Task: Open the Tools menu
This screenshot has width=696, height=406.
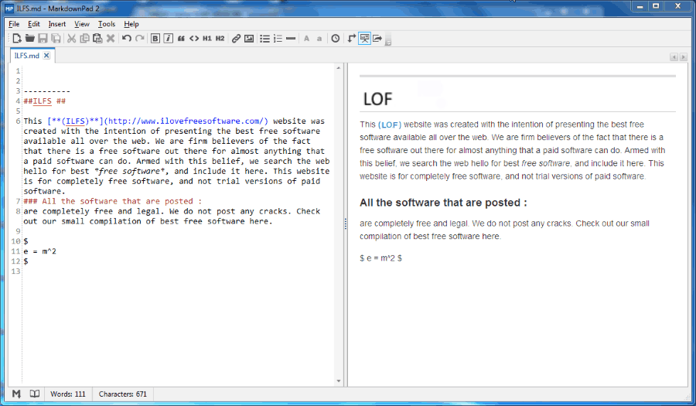Action: (x=107, y=24)
